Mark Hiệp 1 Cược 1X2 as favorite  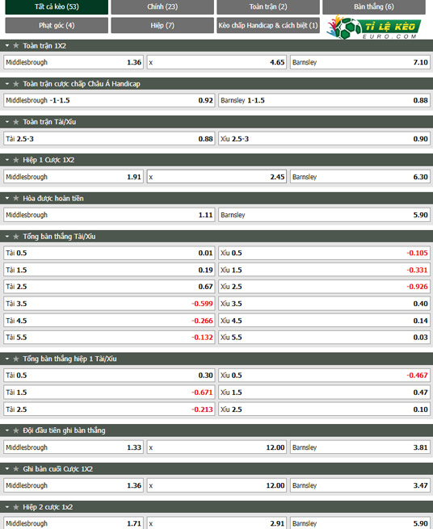16,160
